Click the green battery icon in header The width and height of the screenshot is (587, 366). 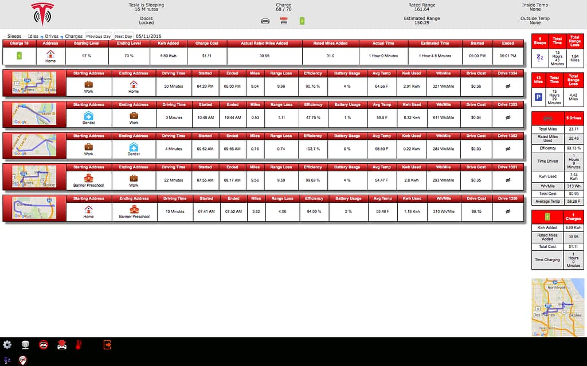click(x=302, y=21)
